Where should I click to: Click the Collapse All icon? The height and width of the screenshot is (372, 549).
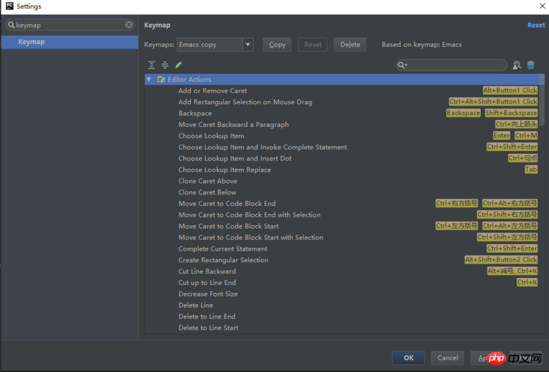pos(165,65)
